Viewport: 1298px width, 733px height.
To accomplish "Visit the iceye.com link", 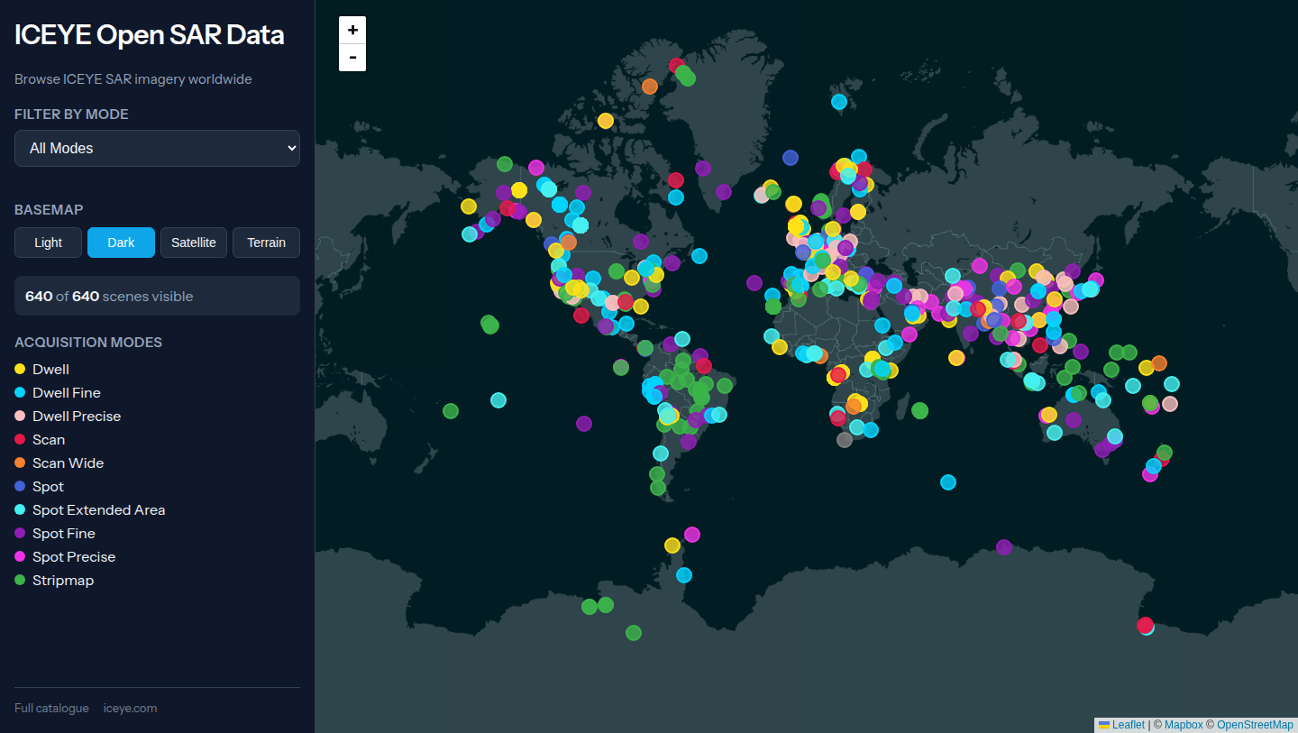I will [131, 709].
